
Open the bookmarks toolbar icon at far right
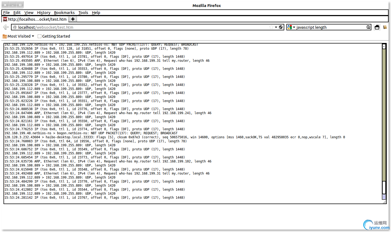pos(385,27)
